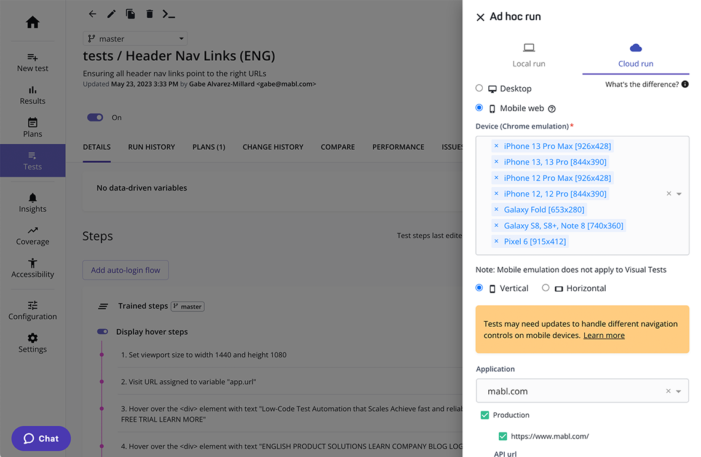Open Accessibility in the sidebar

pos(33,268)
